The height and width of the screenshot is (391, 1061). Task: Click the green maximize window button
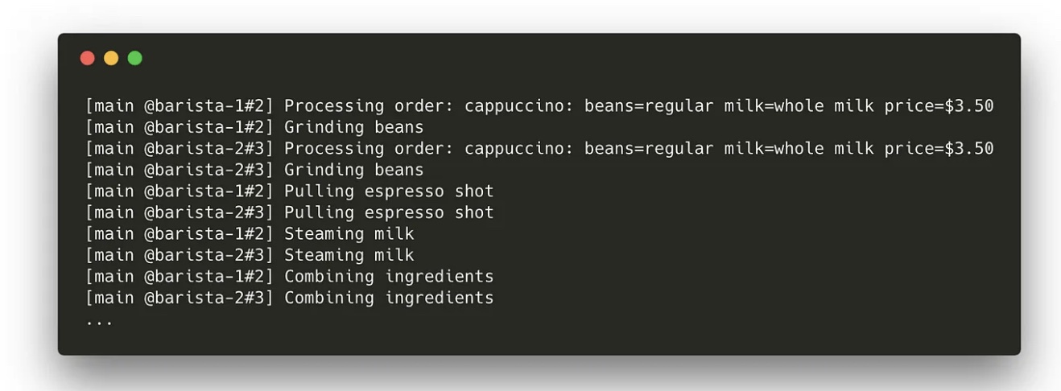134,58
